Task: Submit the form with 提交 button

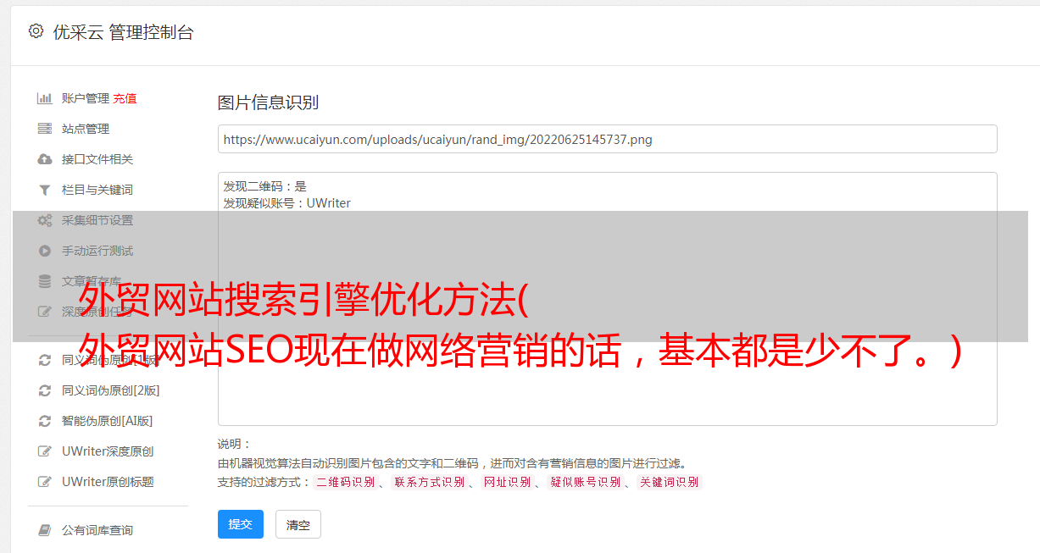Action: pos(241,524)
